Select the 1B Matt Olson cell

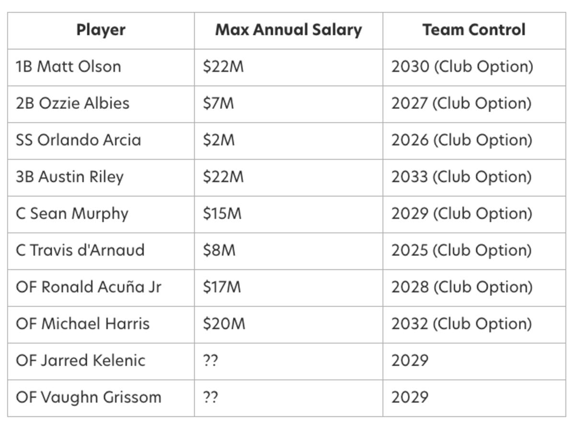pyautogui.click(x=68, y=67)
